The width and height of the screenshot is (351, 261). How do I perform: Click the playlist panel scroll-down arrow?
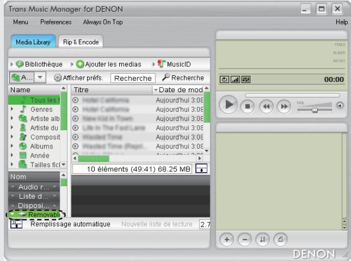[x=344, y=228]
